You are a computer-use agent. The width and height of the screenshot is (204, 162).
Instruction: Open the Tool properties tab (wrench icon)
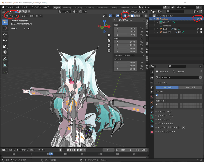[x=152, y=72]
